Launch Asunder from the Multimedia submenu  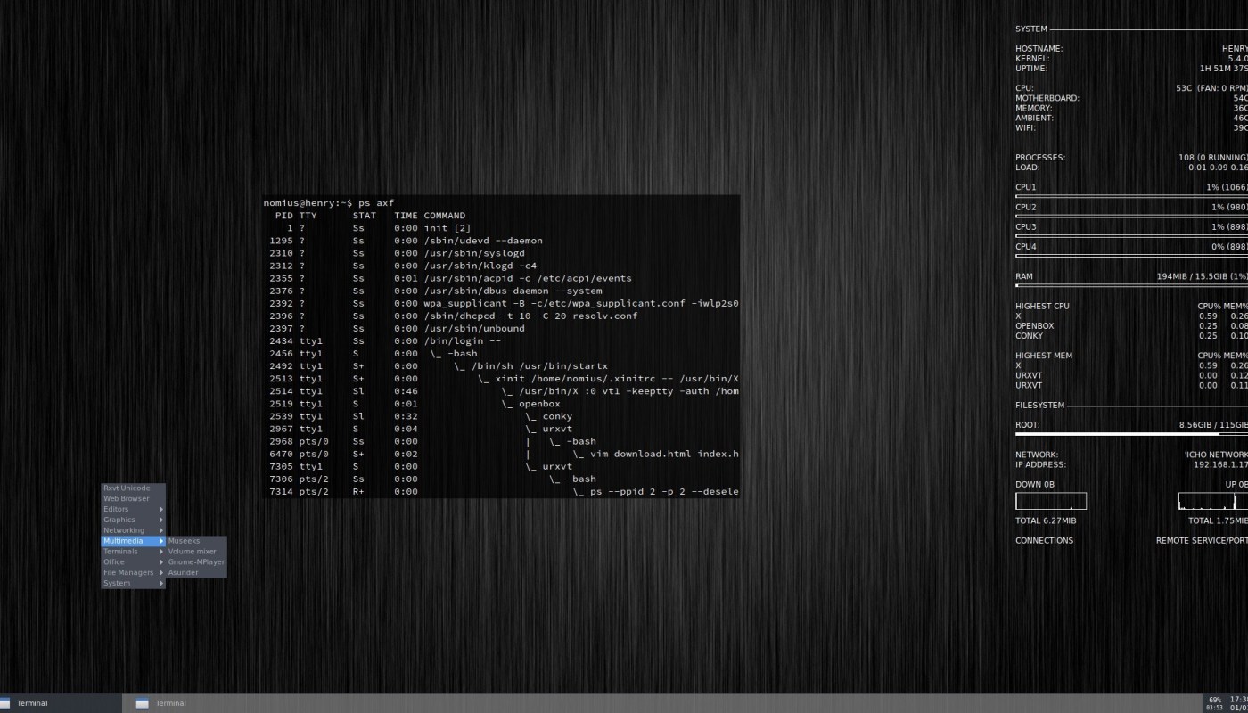click(196, 573)
